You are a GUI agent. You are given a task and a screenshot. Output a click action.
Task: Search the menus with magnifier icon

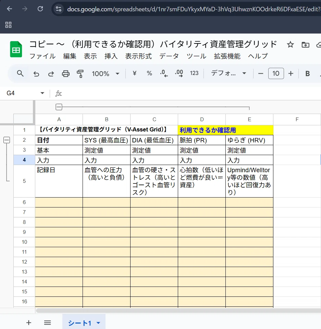[20, 74]
